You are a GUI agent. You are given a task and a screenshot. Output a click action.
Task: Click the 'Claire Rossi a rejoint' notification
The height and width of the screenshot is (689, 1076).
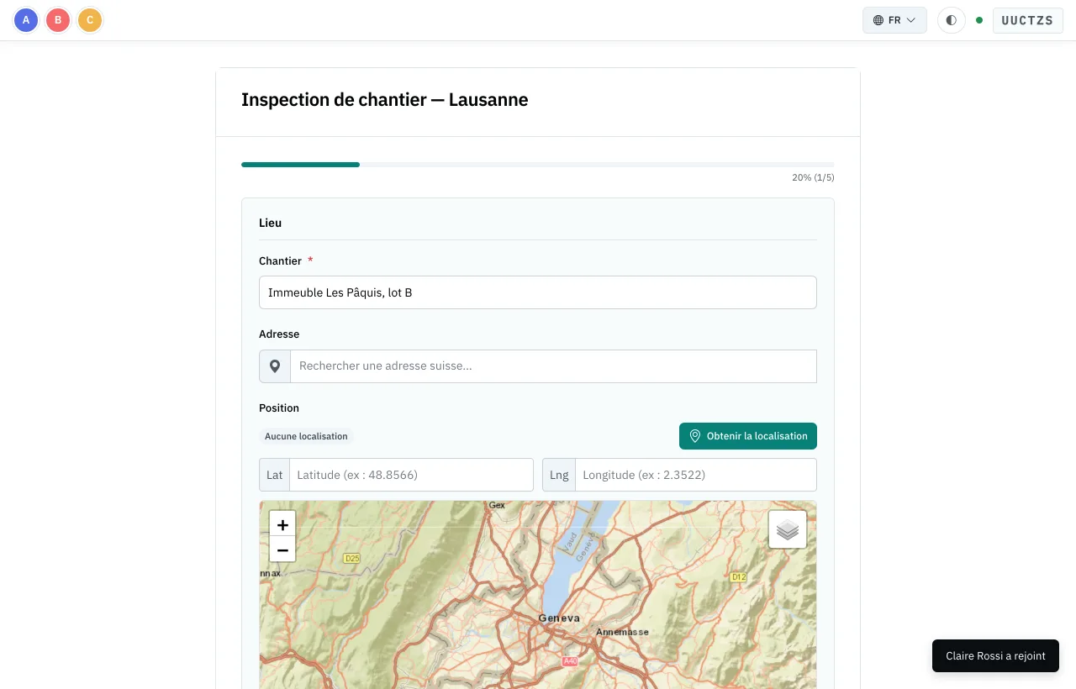click(x=995, y=655)
